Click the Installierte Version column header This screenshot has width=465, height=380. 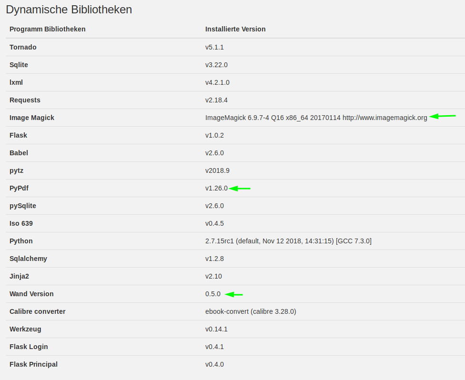tap(235, 29)
